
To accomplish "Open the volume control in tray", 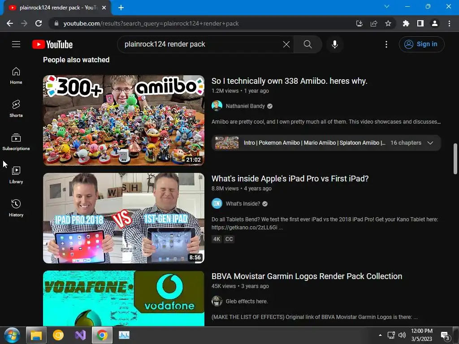I will click(x=402, y=335).
